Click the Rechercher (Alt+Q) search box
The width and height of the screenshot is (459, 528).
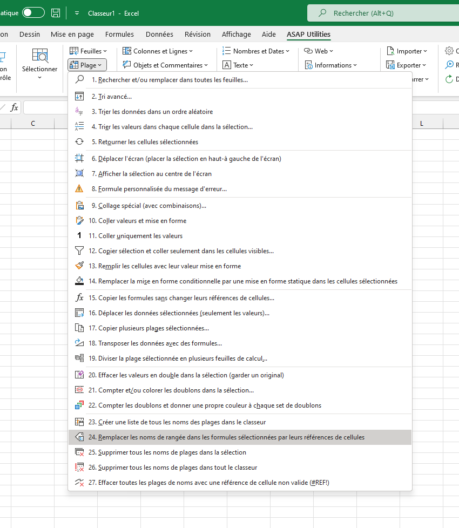[383, 13]
